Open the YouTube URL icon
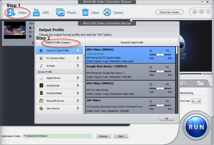The height and width of the screenshot is (145, 214). [x=36, y=13]
